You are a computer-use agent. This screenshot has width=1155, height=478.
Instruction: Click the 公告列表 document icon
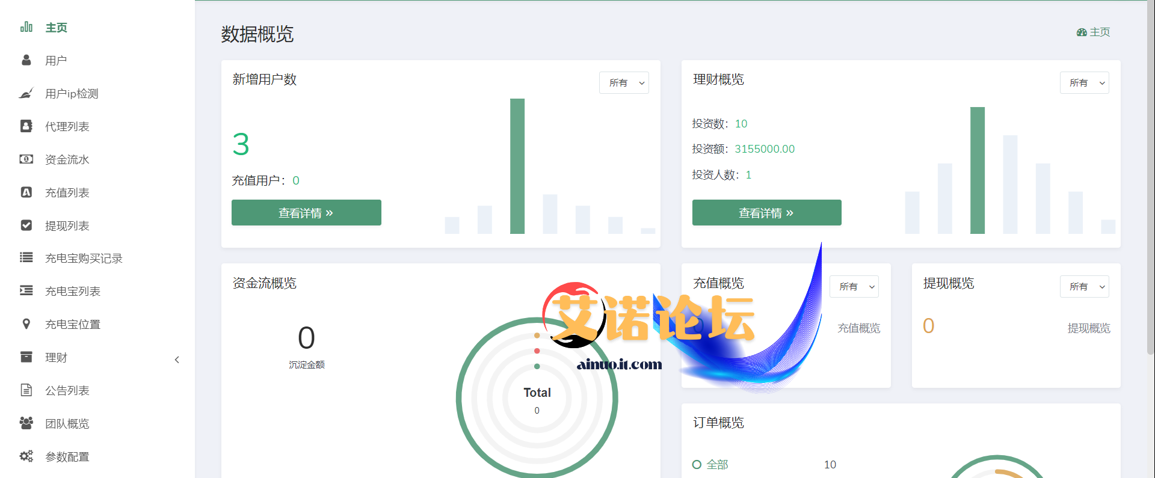26,390
